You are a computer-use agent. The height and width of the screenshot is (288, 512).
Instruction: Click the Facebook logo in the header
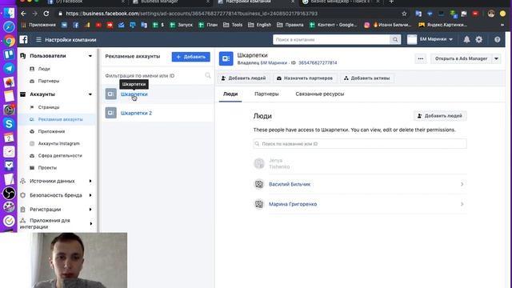point(23,39)
